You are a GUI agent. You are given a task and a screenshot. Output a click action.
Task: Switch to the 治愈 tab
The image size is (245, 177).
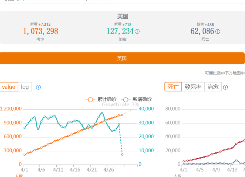(x=213, y=87)
